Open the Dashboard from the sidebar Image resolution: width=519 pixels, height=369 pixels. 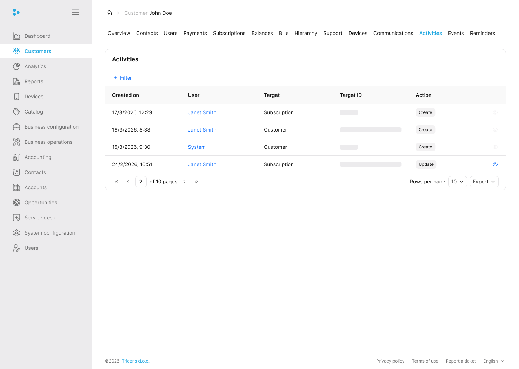37,36
